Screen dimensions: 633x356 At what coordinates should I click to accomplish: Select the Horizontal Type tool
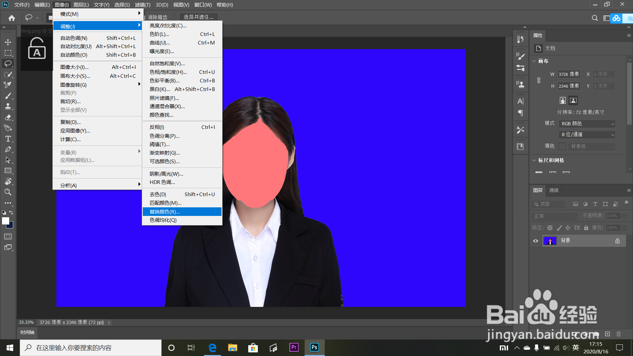pyautogui.click(x=8, y=139)
